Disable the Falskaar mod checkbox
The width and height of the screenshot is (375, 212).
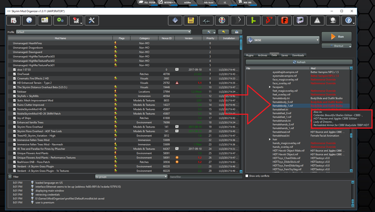click(x=14, y=92)
